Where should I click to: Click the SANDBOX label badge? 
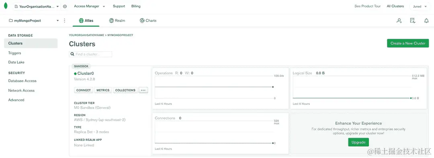click(x=81, y=66)
